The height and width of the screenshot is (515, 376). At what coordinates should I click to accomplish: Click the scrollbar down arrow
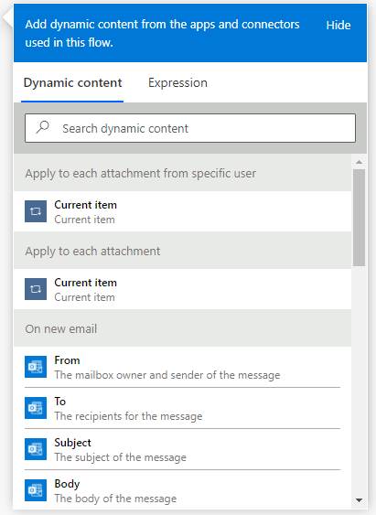pyautogui.click(x=359, y=500)
